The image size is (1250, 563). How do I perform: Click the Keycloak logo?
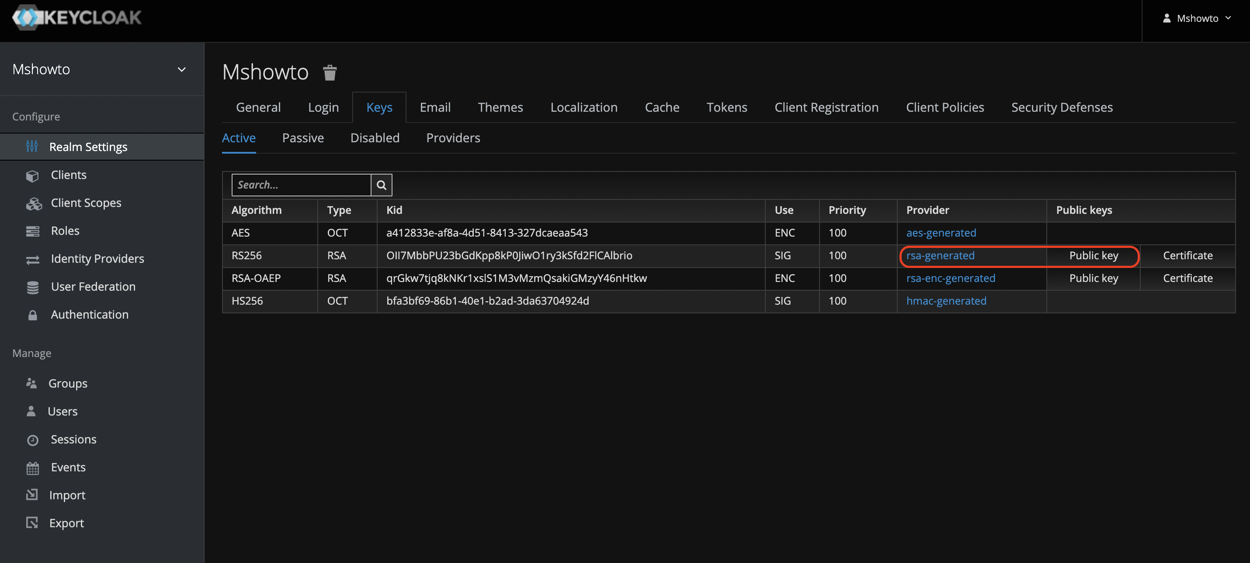[x=76, y=17]
